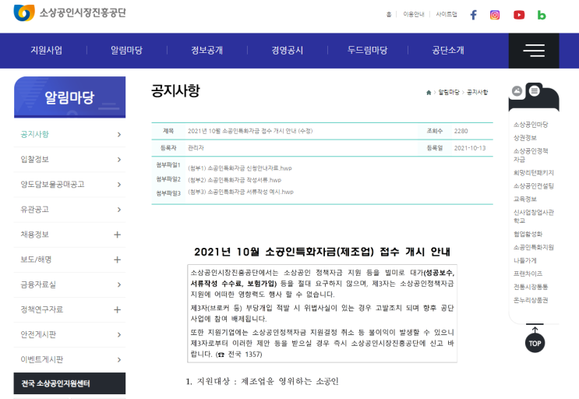Select 보도/해명 in the side menu
Image resolution: width=579 pixels, height=399 pixels.
(x=36, y=260)
